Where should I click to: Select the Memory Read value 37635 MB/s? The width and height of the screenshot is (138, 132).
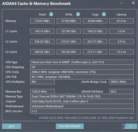click(42, 21)
